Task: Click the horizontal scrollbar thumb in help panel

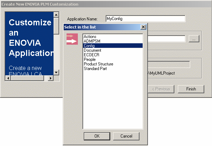Action: (27, 78)
